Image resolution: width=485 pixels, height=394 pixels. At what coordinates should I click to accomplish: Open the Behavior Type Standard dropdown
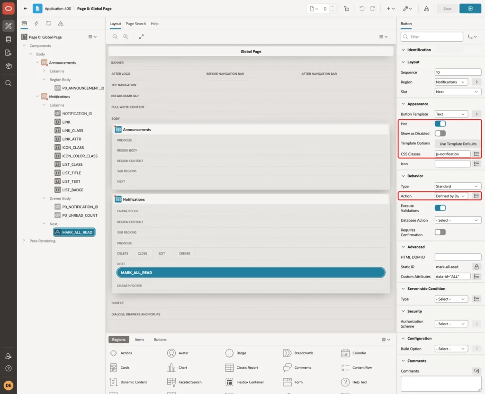(458, 186)
